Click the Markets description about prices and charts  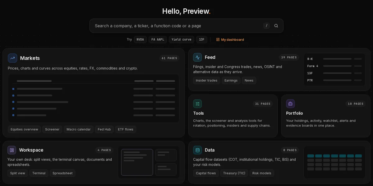[x=73, y=68]
